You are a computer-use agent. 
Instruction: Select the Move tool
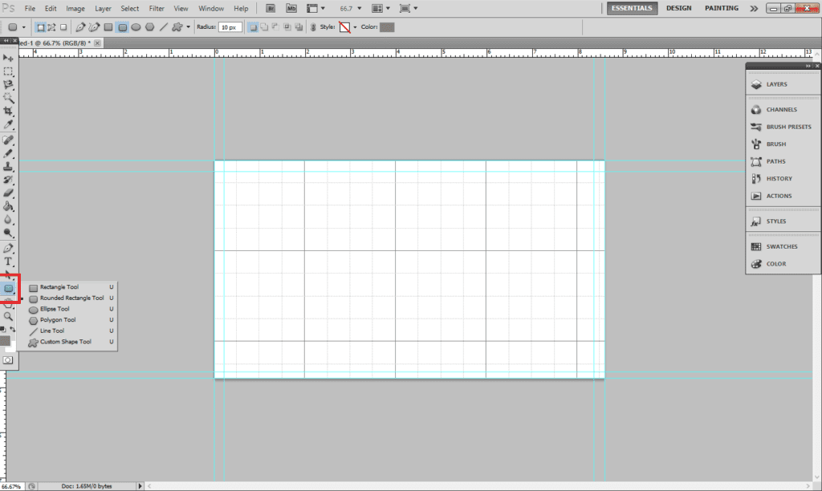coord(9,58)
